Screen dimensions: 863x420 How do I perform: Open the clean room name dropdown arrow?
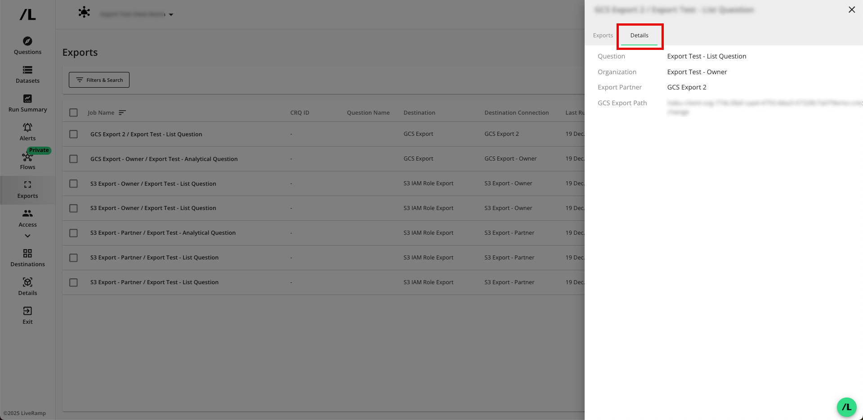[171, 14]
